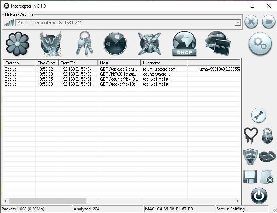Open Resurrection mode phoenix icon
Image resolution: width=277 pixels, height=213 pixels.
point(51,44)
